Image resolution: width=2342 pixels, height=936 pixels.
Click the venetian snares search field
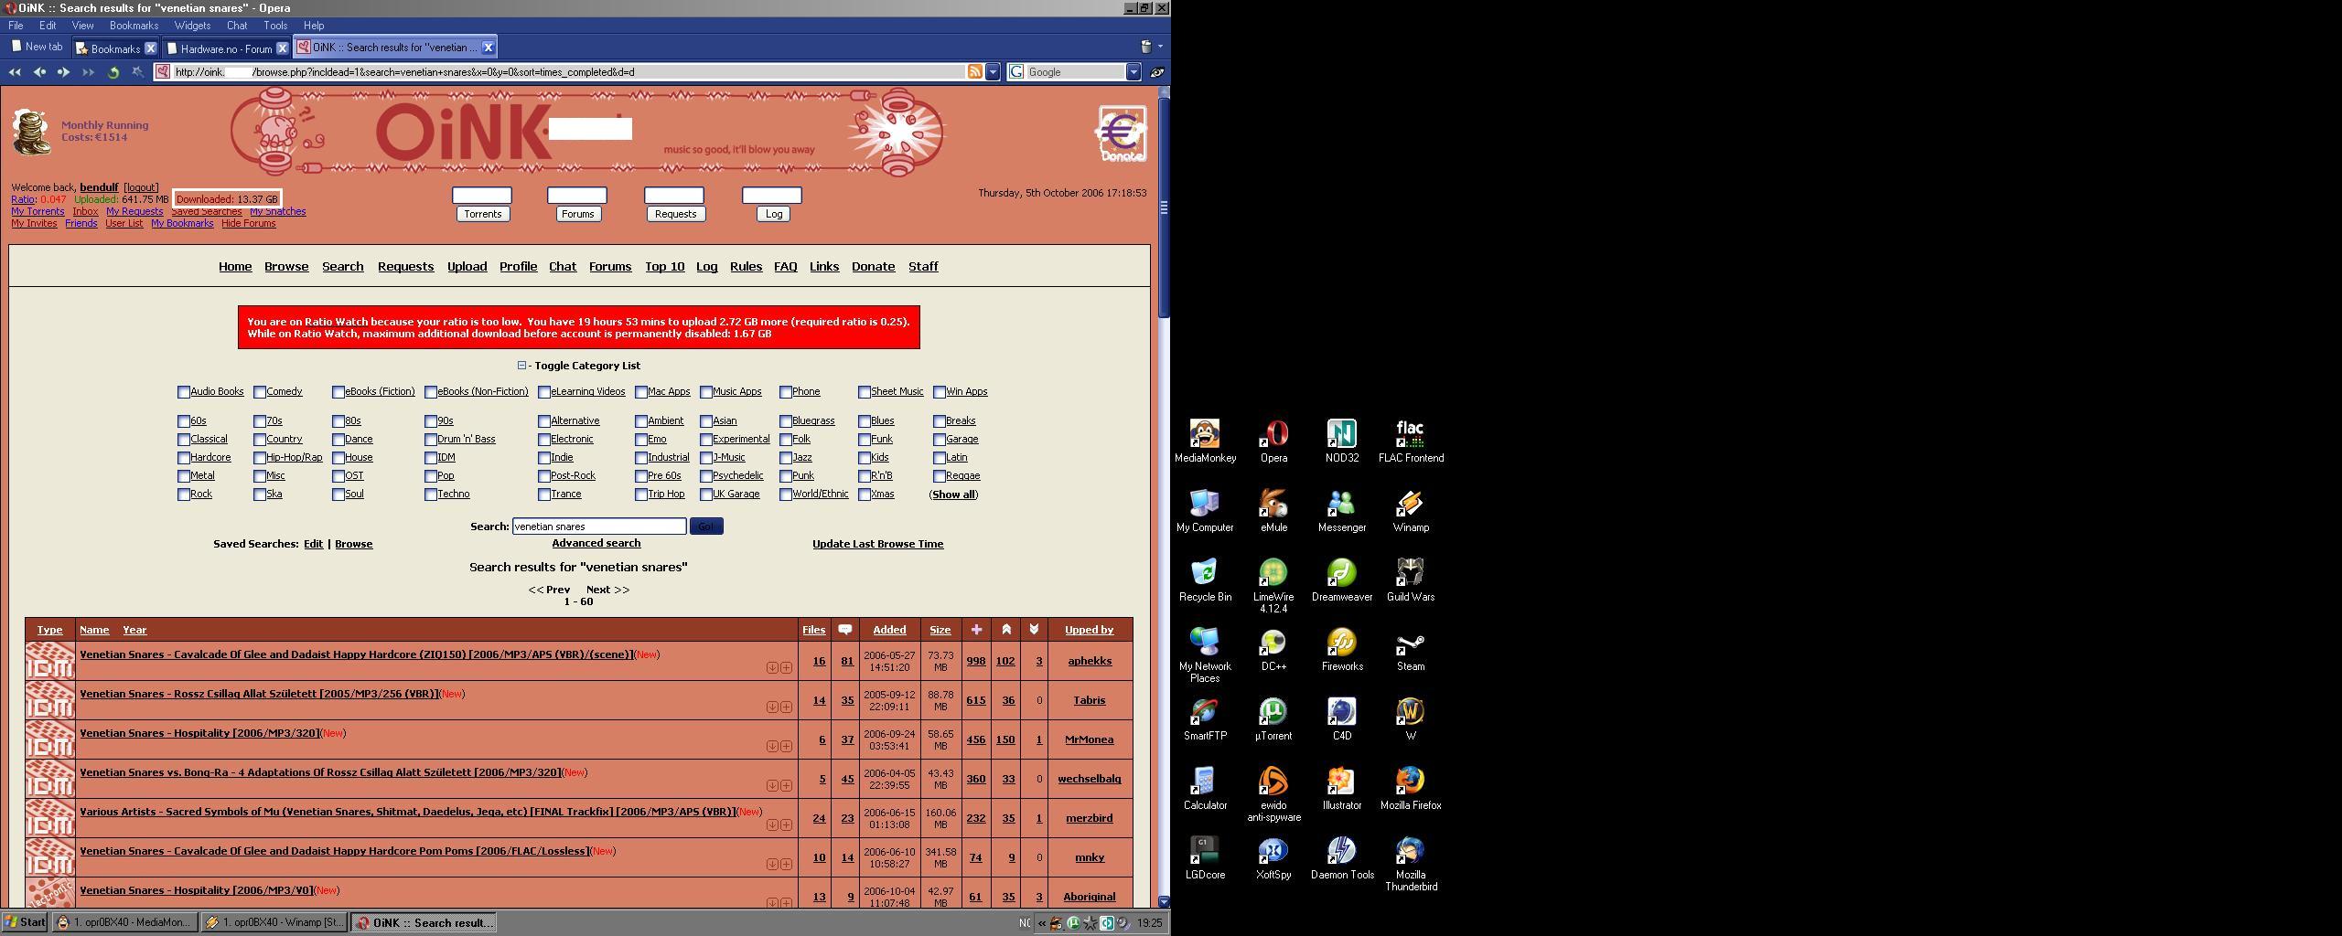pyautogui.click(x=599, y=526)
